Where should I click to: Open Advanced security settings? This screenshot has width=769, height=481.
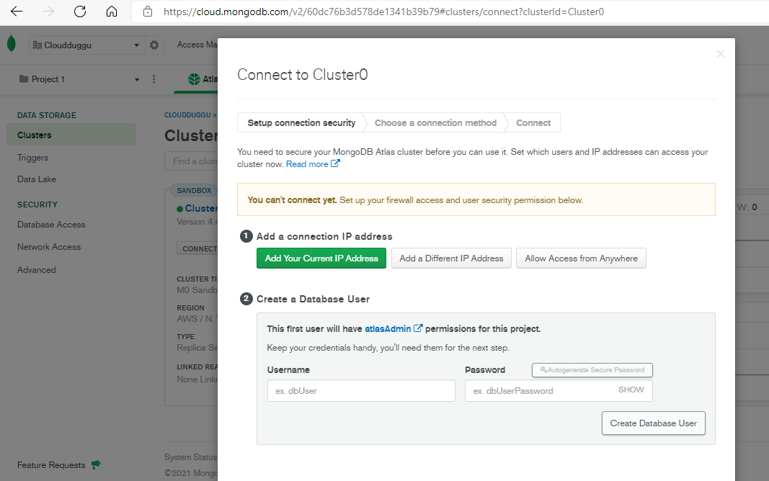36,270
